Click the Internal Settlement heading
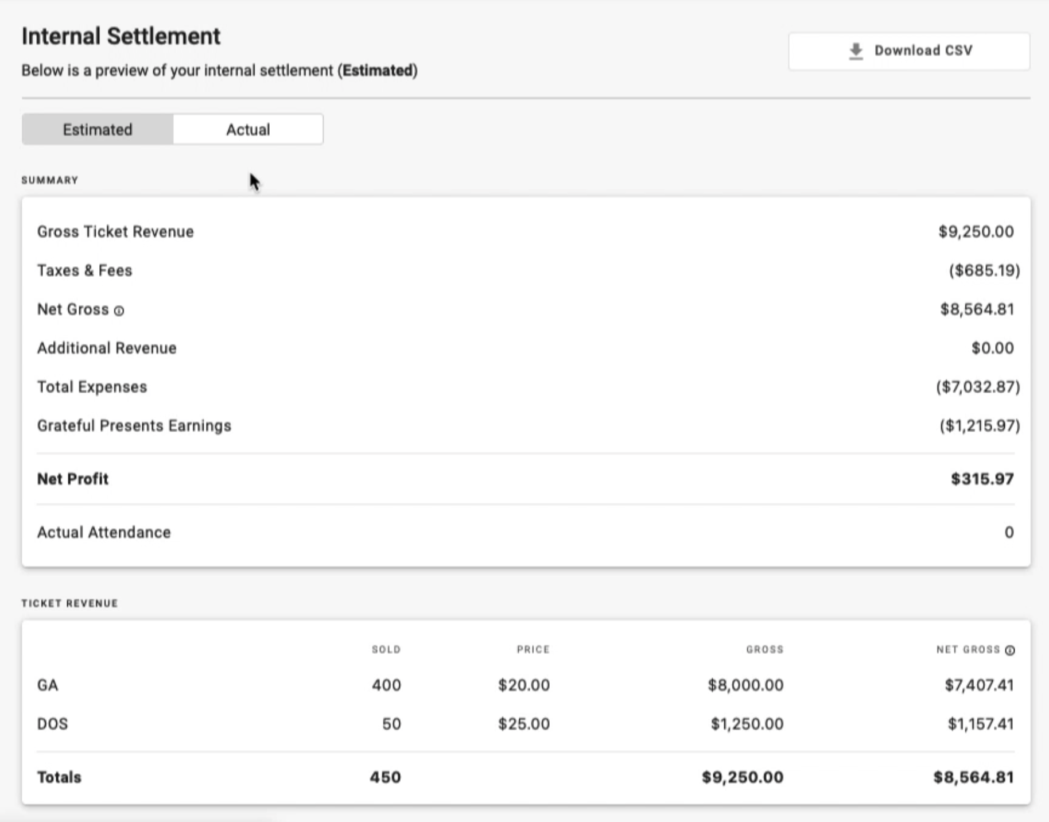 click(x=121, y=36)
